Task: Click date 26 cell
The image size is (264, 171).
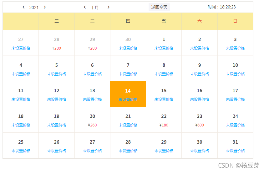Action: (57, 146)
